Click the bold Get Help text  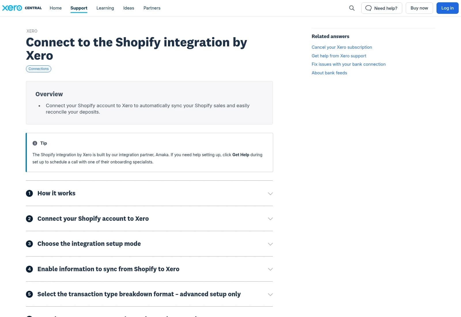[x=241, y=155]
